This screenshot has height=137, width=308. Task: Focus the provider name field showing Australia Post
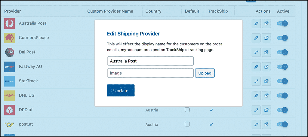150,61
